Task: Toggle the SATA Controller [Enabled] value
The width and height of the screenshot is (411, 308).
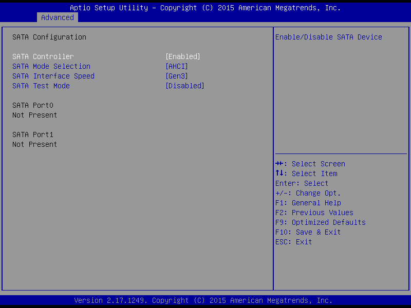Action: coord(182,56)
